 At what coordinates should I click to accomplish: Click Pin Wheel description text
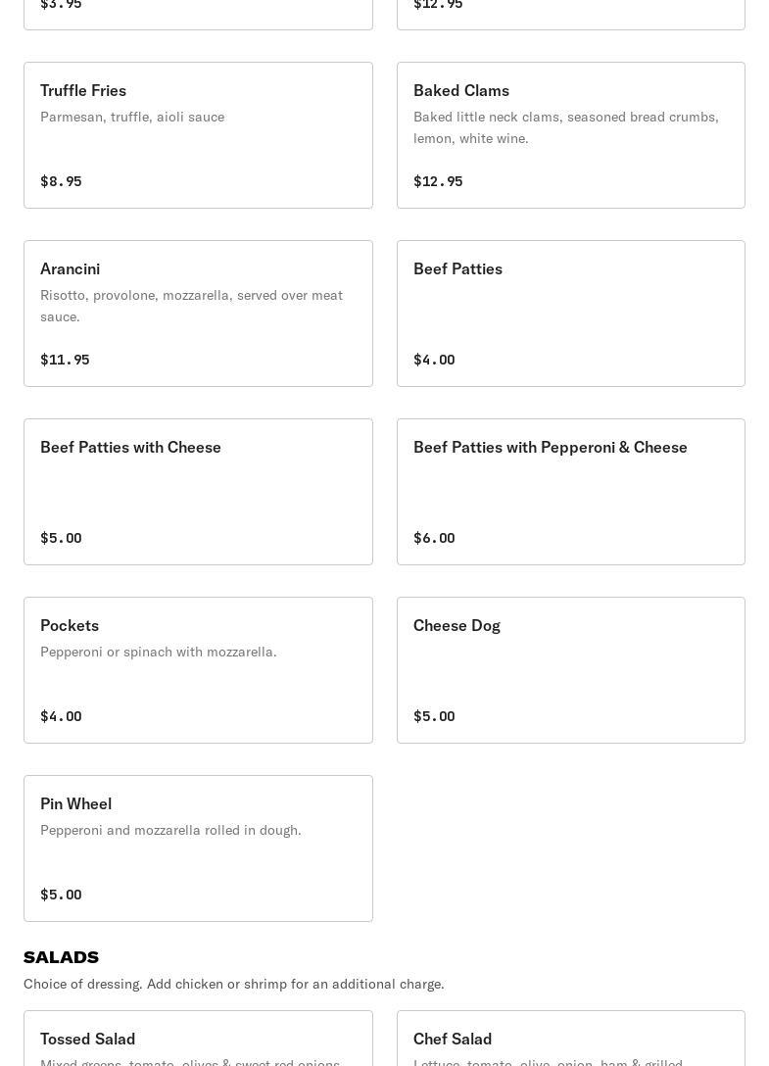170,830
